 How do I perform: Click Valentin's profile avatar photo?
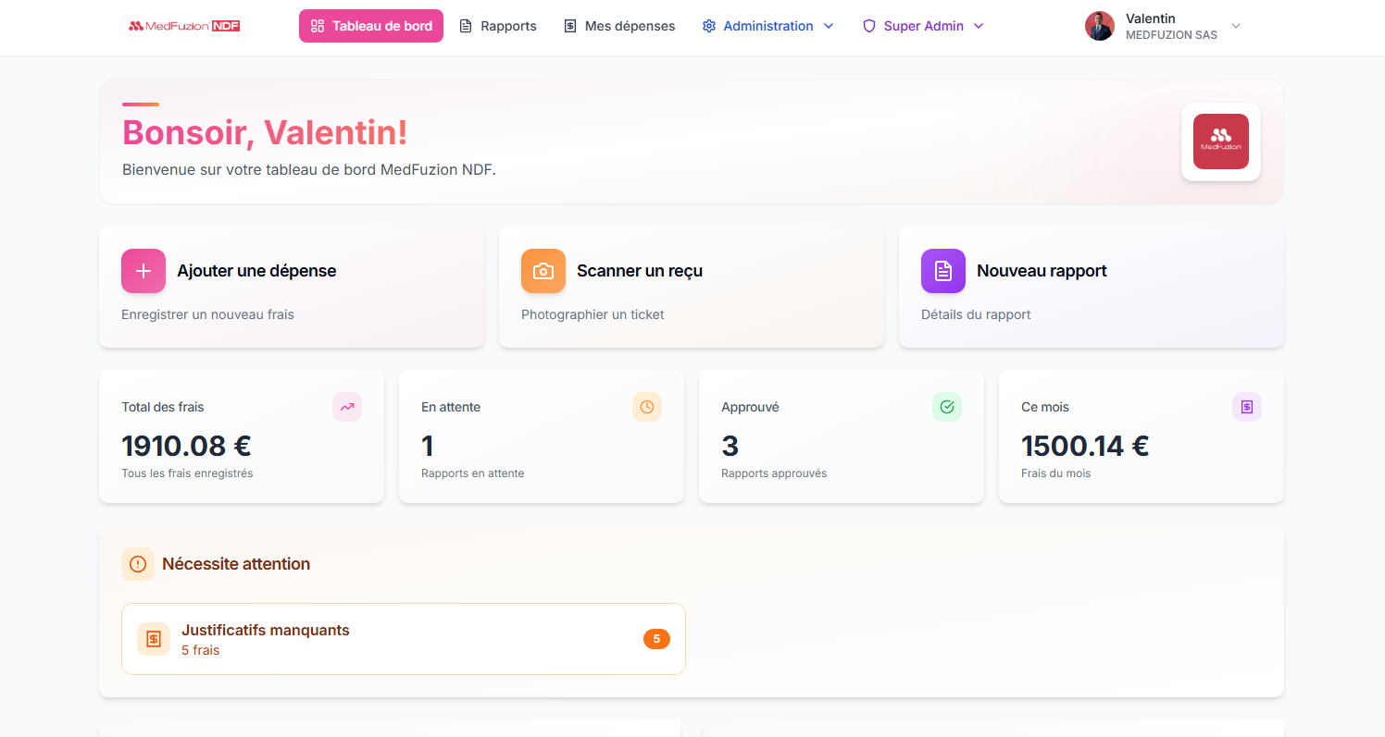pyautogui.click(x=1100, y=26)
